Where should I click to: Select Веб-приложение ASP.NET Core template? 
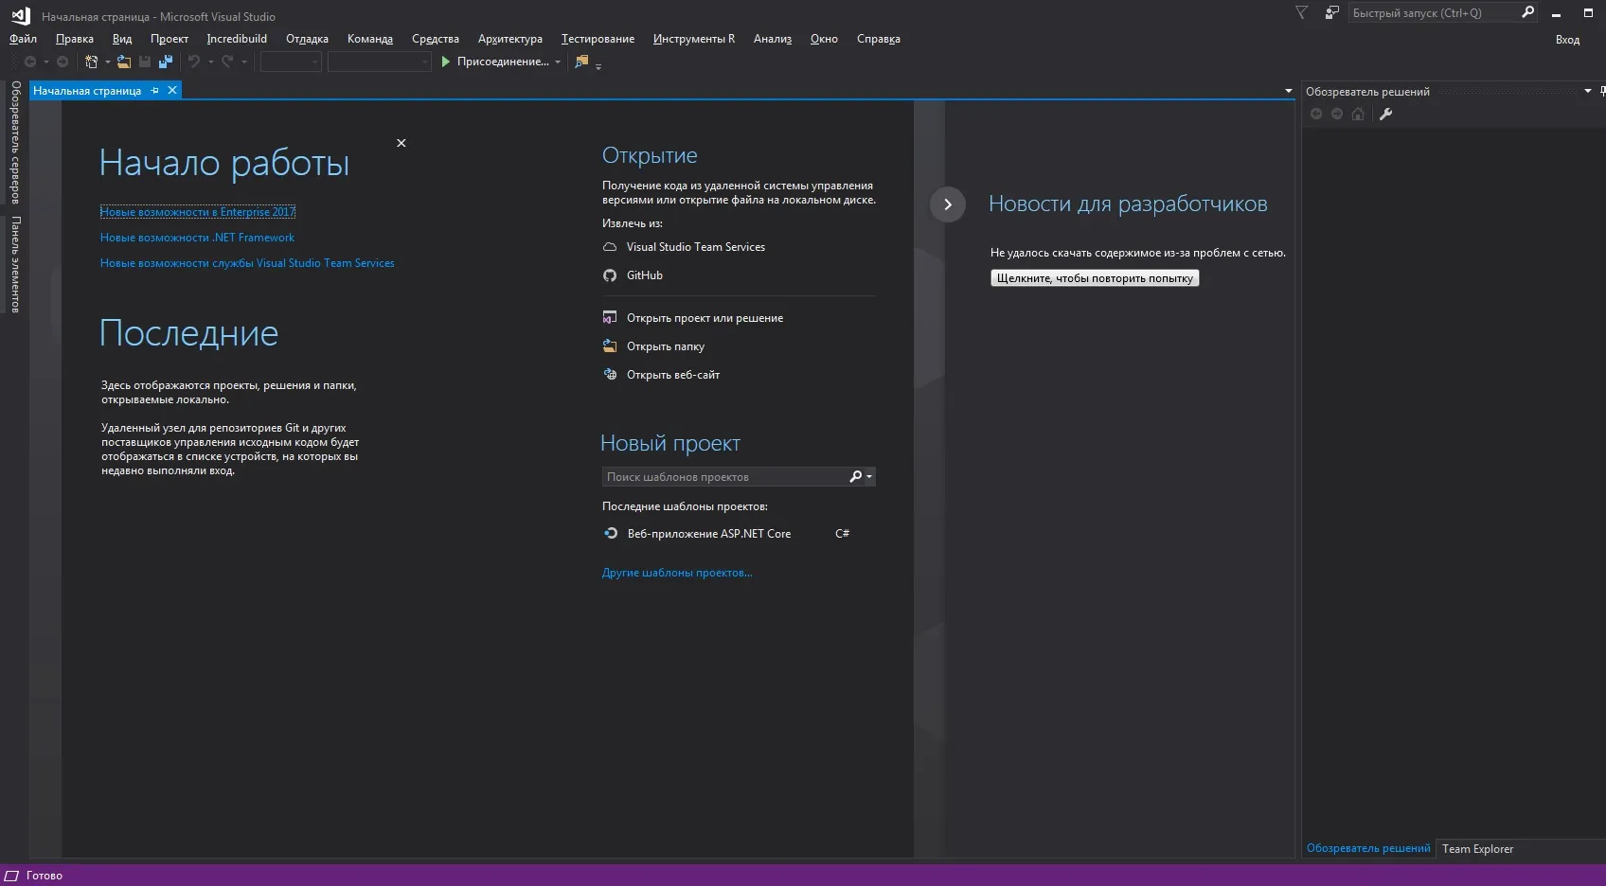709,534
